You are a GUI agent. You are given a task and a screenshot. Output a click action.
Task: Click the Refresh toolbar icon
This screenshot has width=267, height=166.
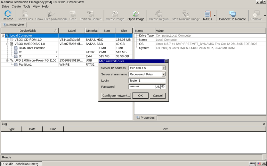point(8,16)
